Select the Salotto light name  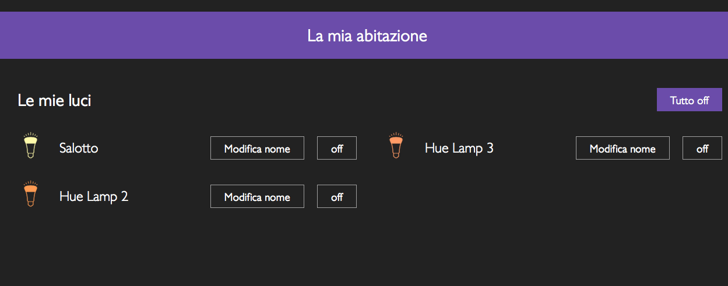(79, 148)
